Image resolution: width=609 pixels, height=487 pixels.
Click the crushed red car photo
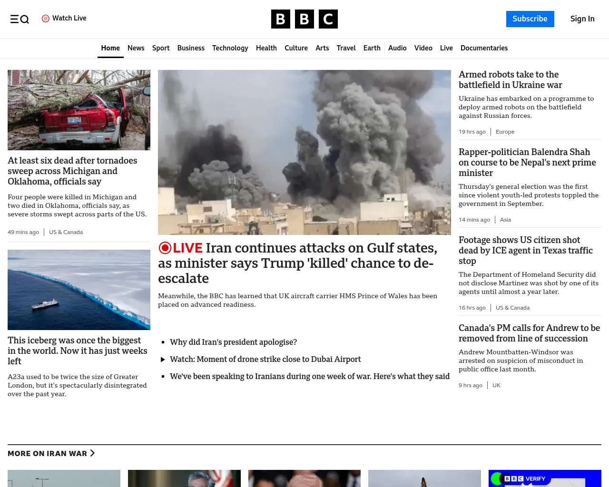[x=79, y=110]
